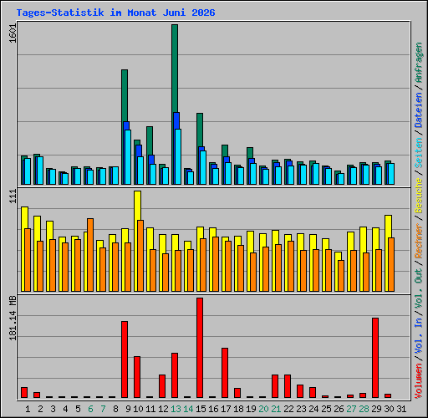
Task: Click the Anfragen legend label
Action: pyautogui.click(x=419, y=63)
